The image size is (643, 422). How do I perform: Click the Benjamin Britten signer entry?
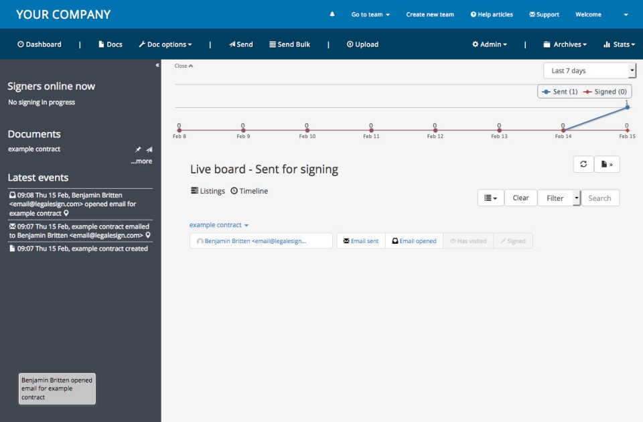(x=261, y=241)
